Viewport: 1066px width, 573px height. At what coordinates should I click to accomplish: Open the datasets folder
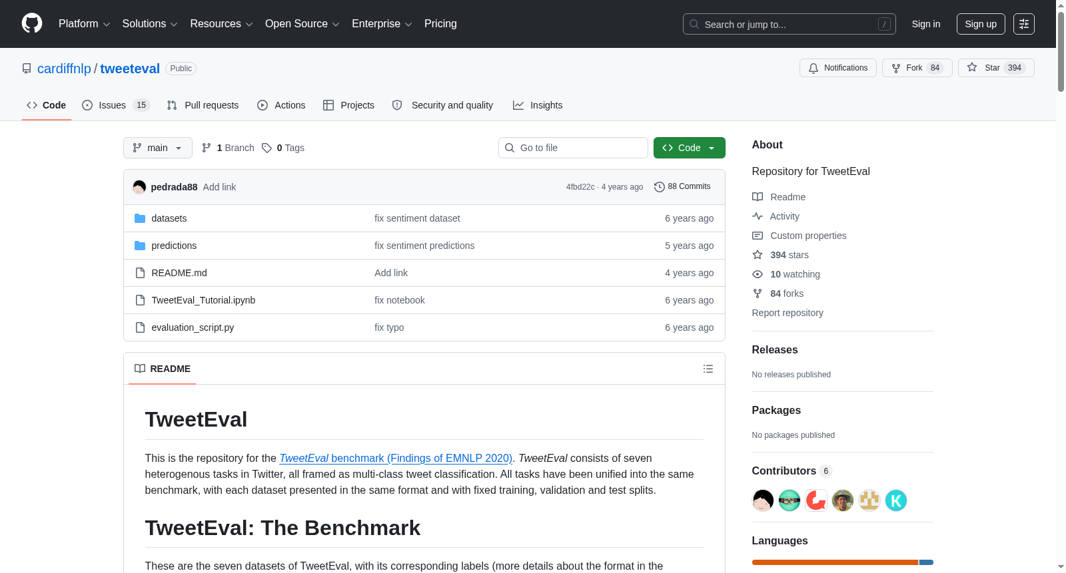point(169,218)
